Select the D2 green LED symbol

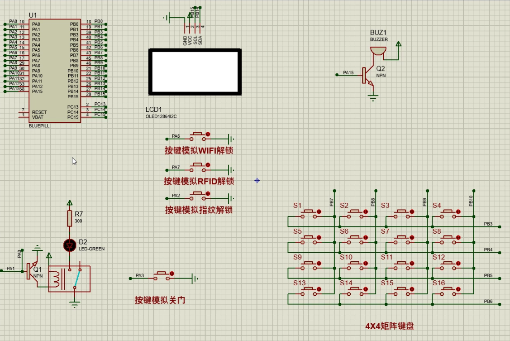point(69,245)
